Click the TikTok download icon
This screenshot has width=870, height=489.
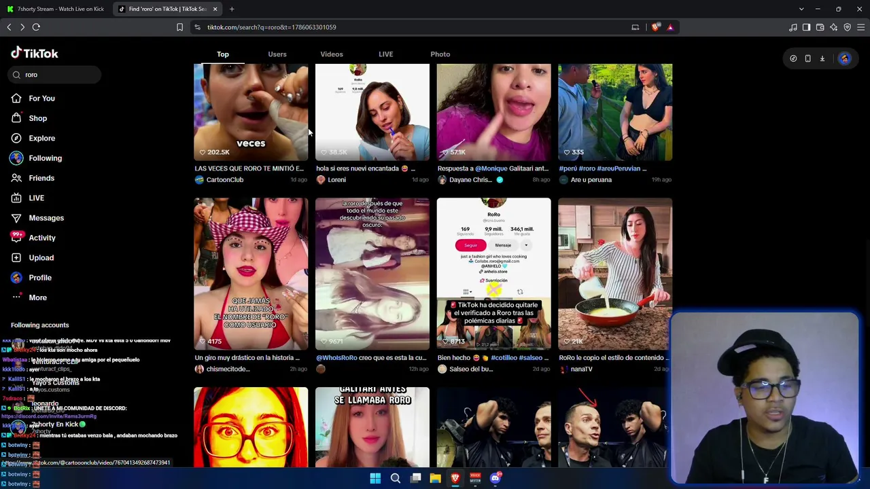[x=822, y=58]
